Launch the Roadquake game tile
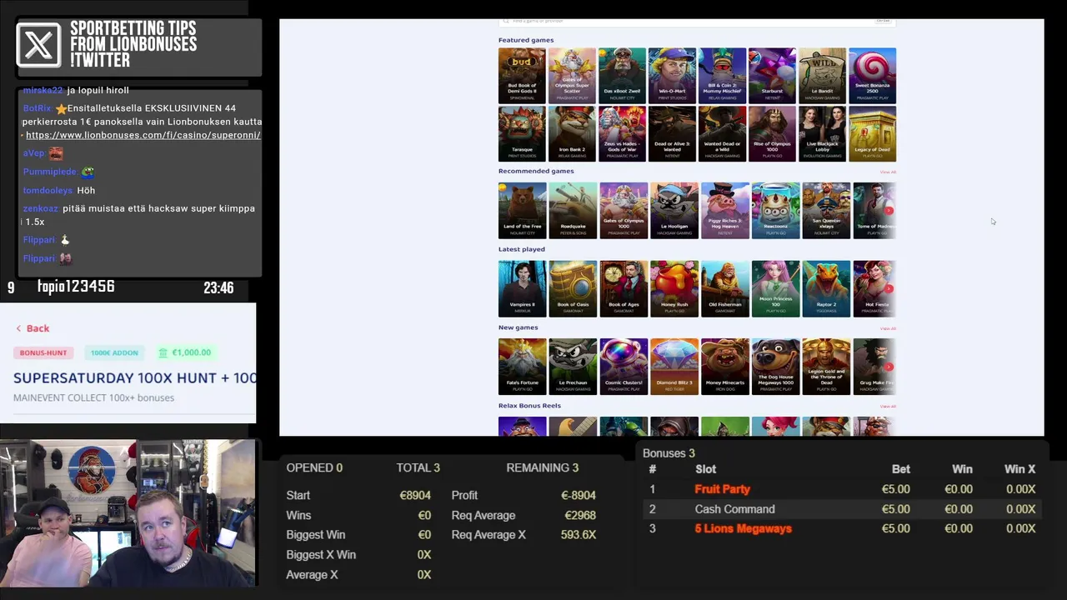This screenshot has width=1067, height=600. pyautogui.click(x=573, y=211)
